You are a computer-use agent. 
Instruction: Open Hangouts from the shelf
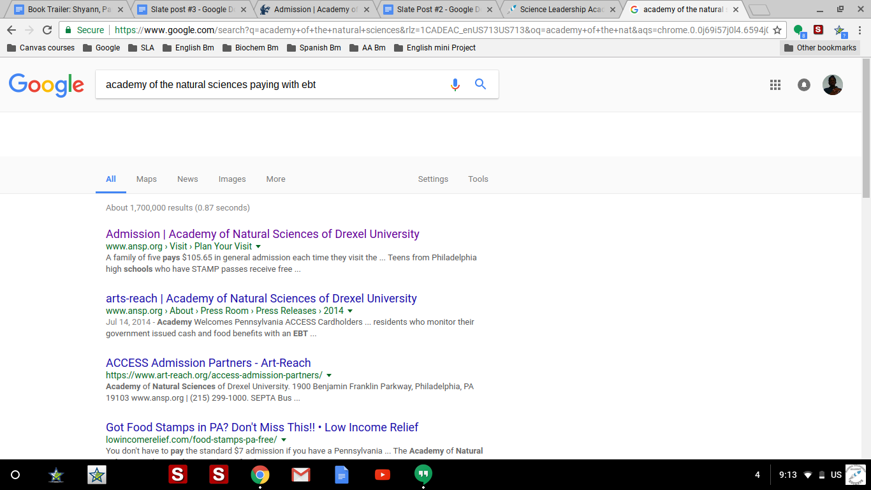423,475
